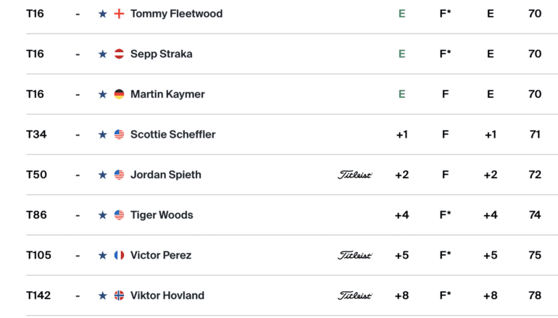Toggle favorite star for Sepp Straka
Viewport: 558px width, 318px height.
coord(103,54)
